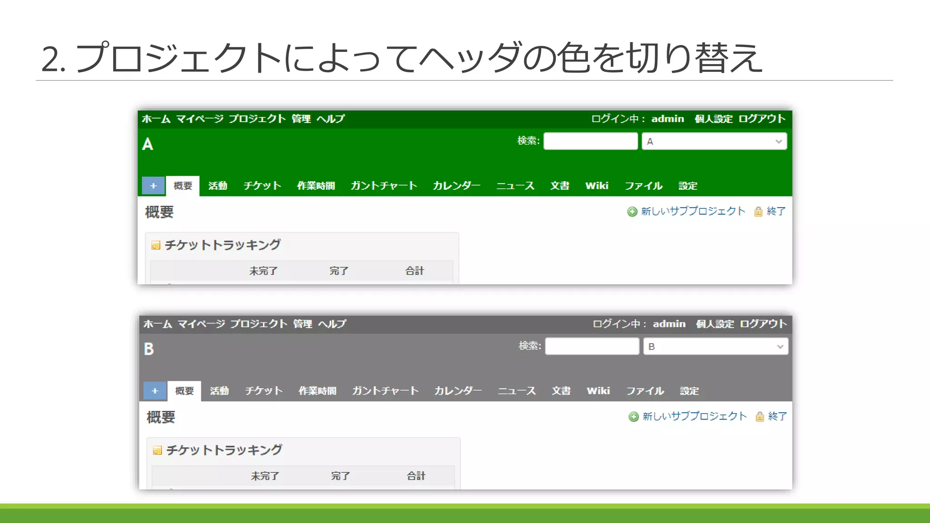Click ヘルプ in the gray top menu

(332, 324)
